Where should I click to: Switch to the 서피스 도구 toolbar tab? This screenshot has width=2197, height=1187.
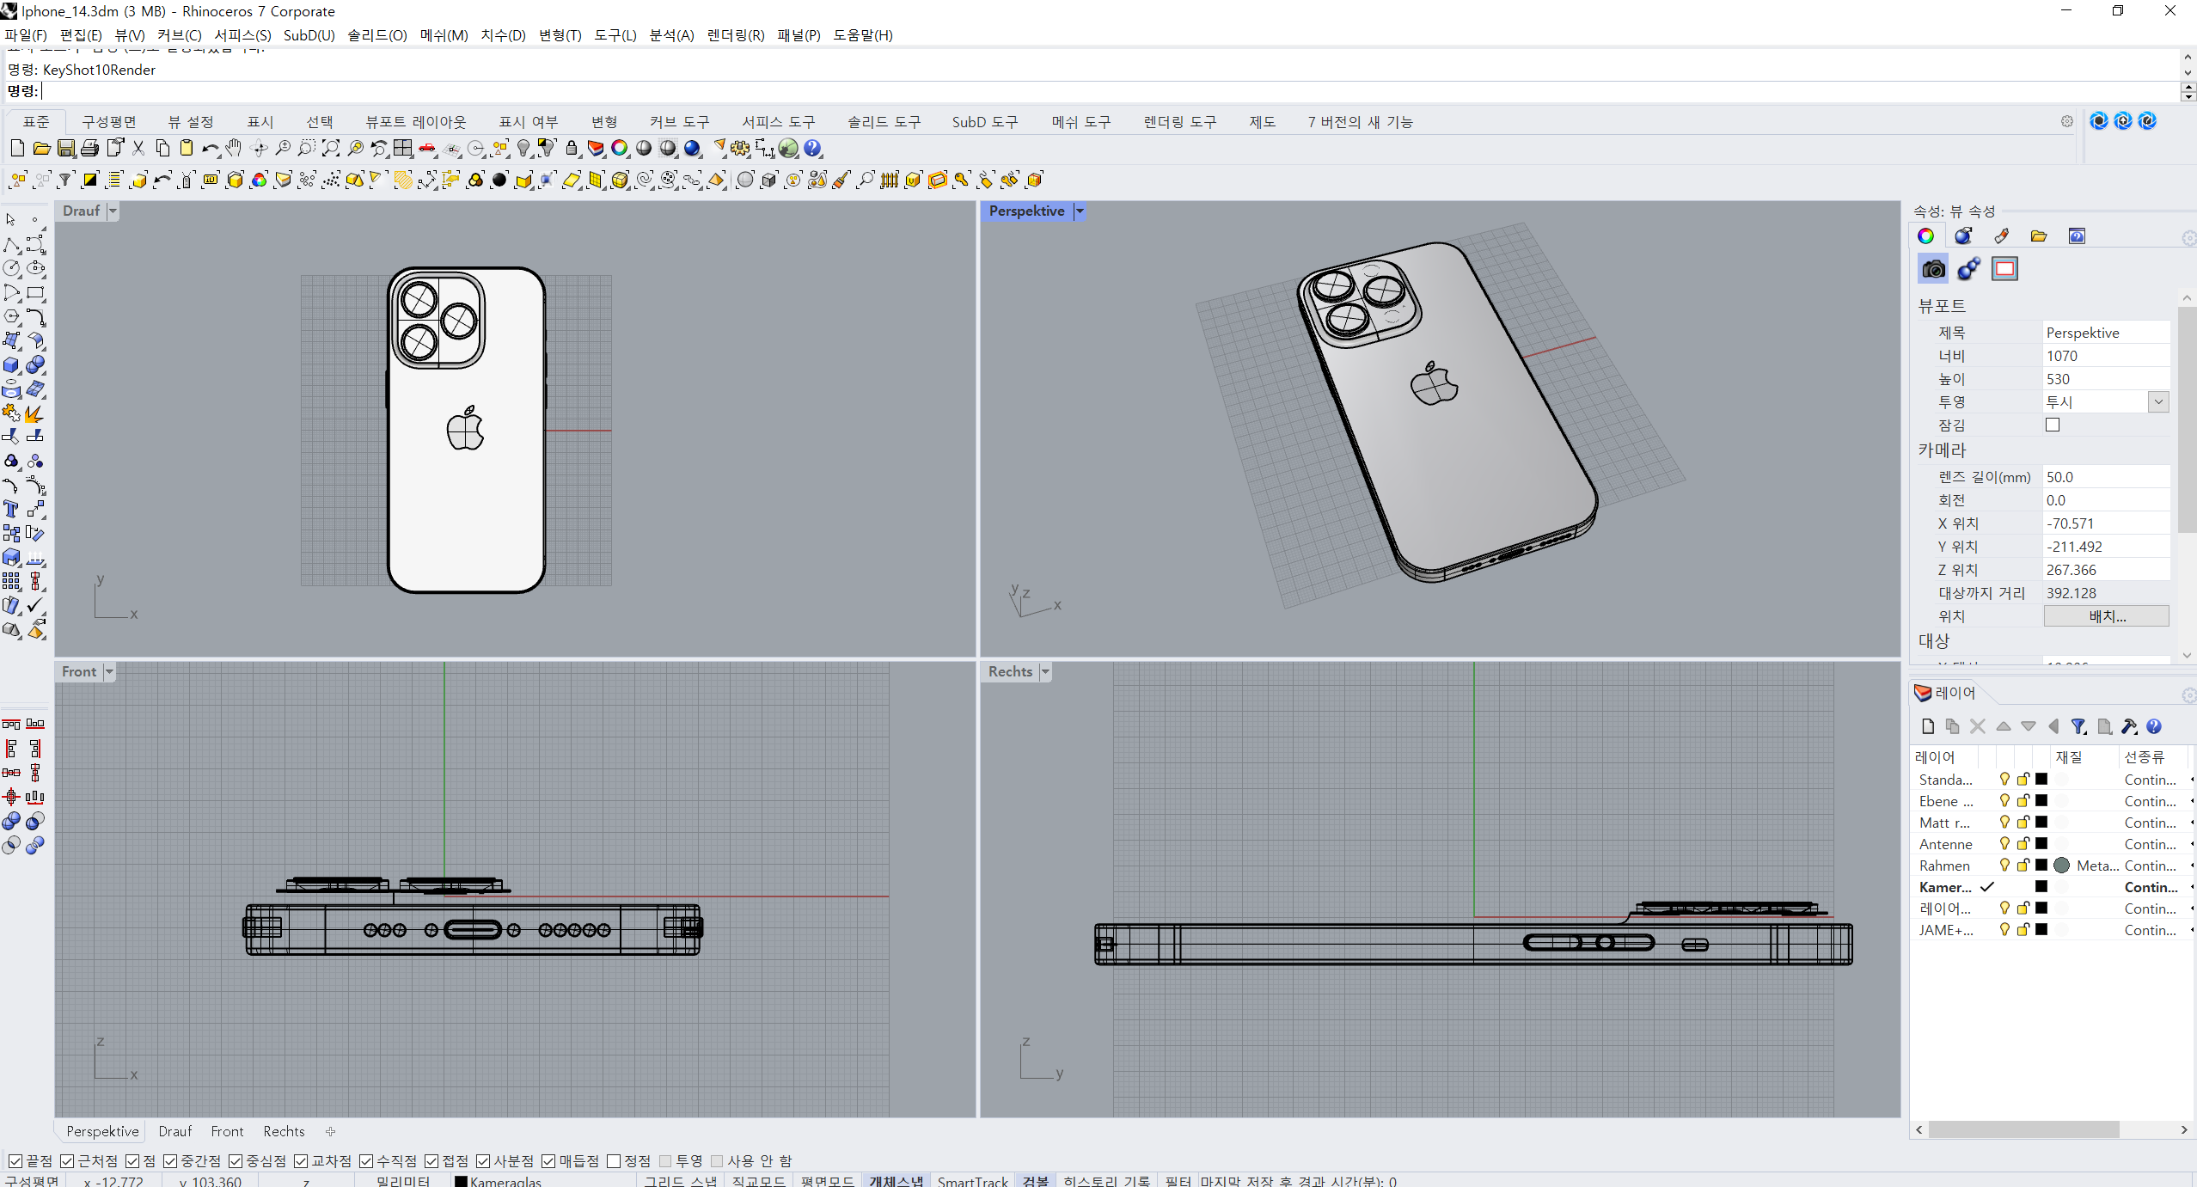(x=778, y=122)
